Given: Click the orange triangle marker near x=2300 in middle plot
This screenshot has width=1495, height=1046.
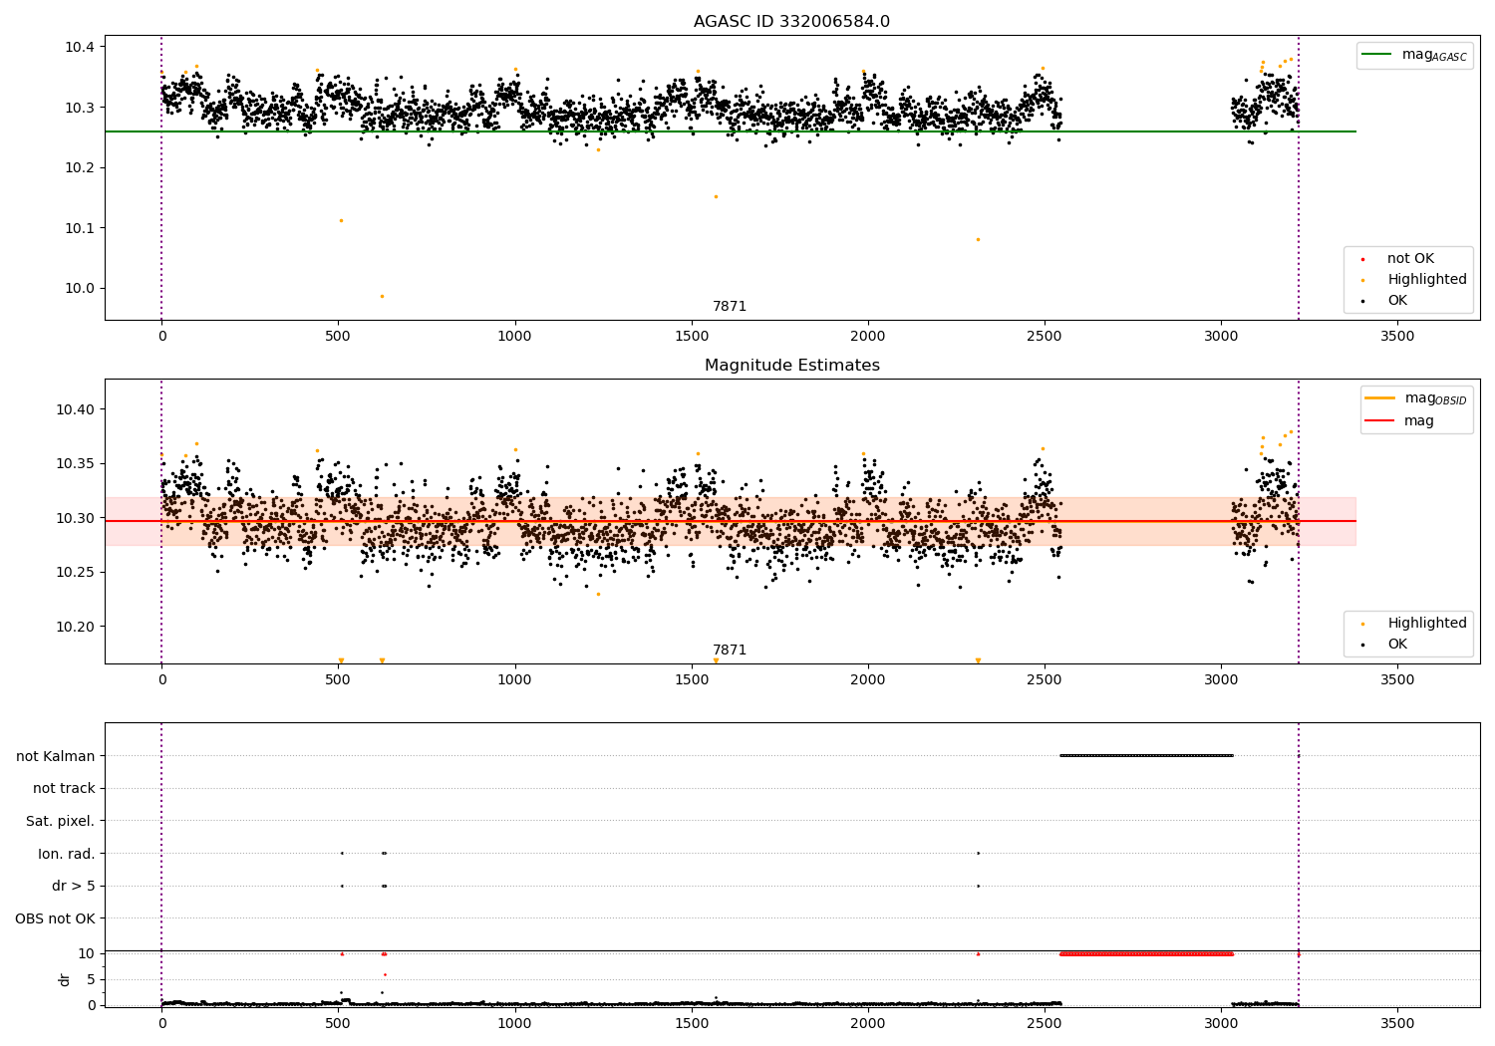Looking at the screenshot, I should coord(978,660).
